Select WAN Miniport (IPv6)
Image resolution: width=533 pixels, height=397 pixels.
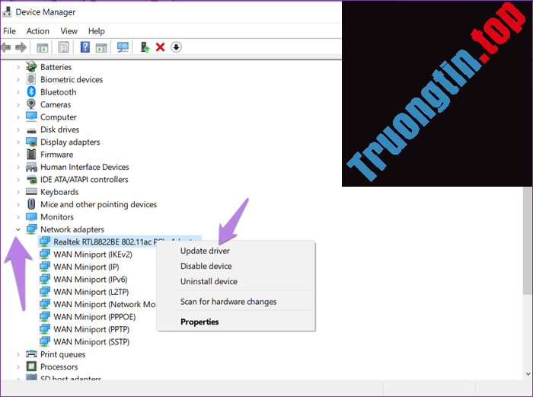(x=91, y=280)
